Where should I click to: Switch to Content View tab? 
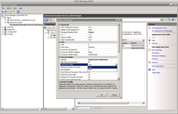point(97,108)
